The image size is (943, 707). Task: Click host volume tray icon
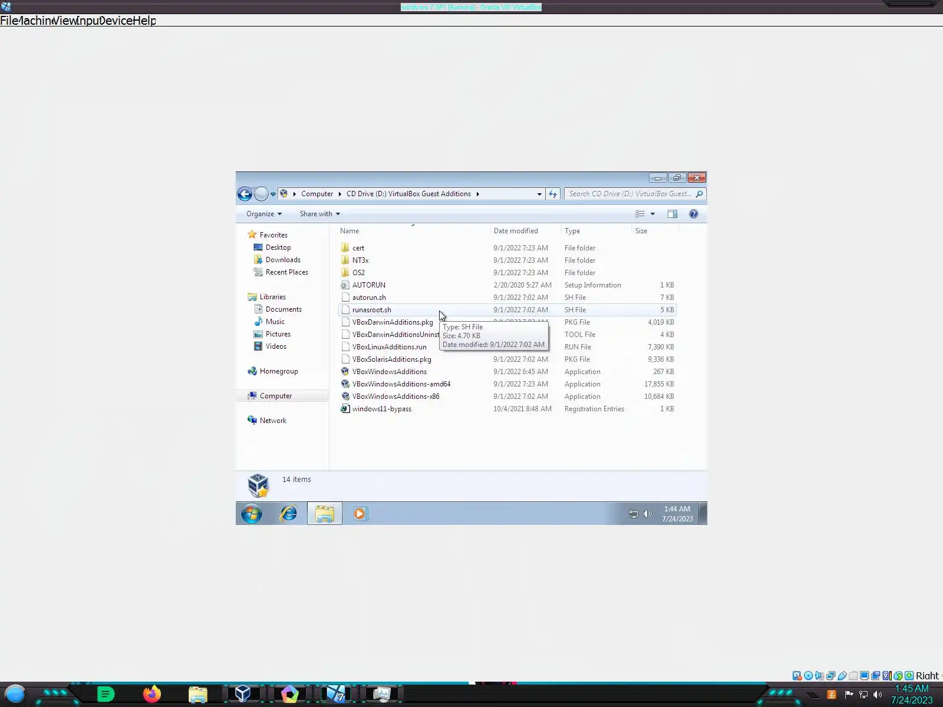(x=878, y=695)
